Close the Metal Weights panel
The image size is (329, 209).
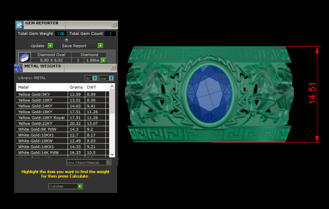coord(113,68)
